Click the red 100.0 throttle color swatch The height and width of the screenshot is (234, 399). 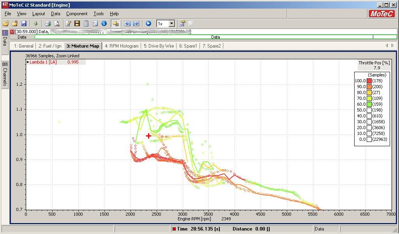pos(369,81)
